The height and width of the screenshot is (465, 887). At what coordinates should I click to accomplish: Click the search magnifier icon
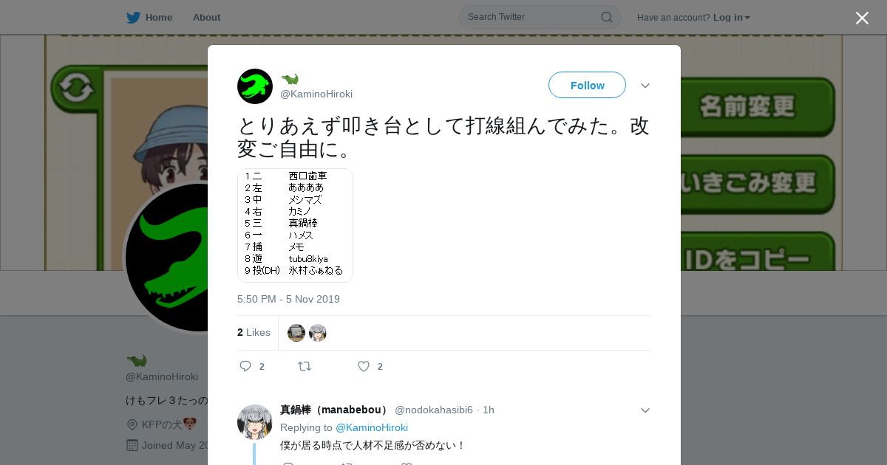(x=606, y=17)
